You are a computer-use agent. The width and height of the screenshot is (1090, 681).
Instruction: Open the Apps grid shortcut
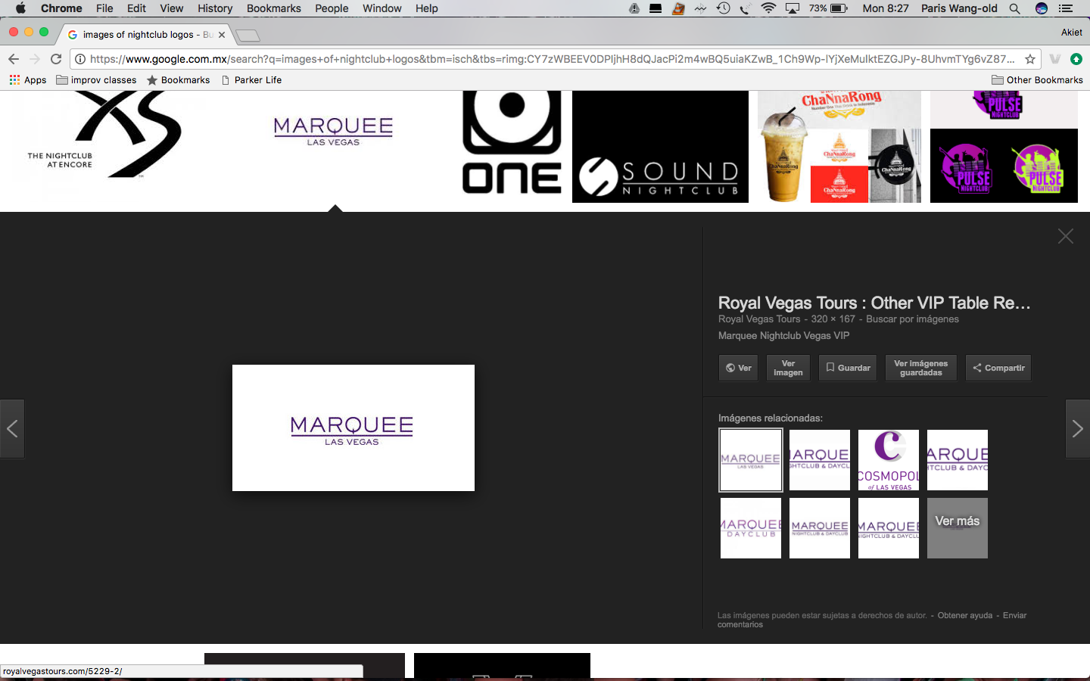[x=28, y=80]
